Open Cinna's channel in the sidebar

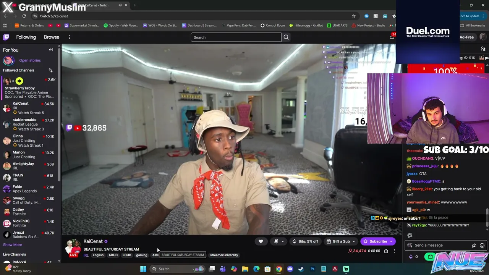coord(29,141)
